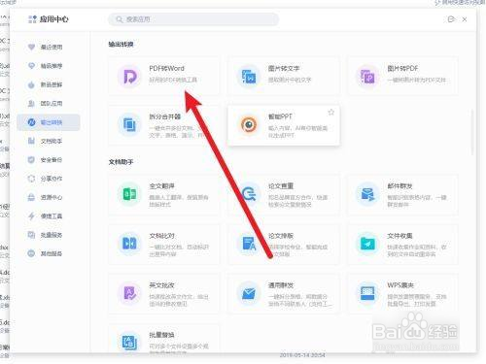Select 其他服务 in the sidebar
This screenshot has height=364, width=486.
point(49,253)
